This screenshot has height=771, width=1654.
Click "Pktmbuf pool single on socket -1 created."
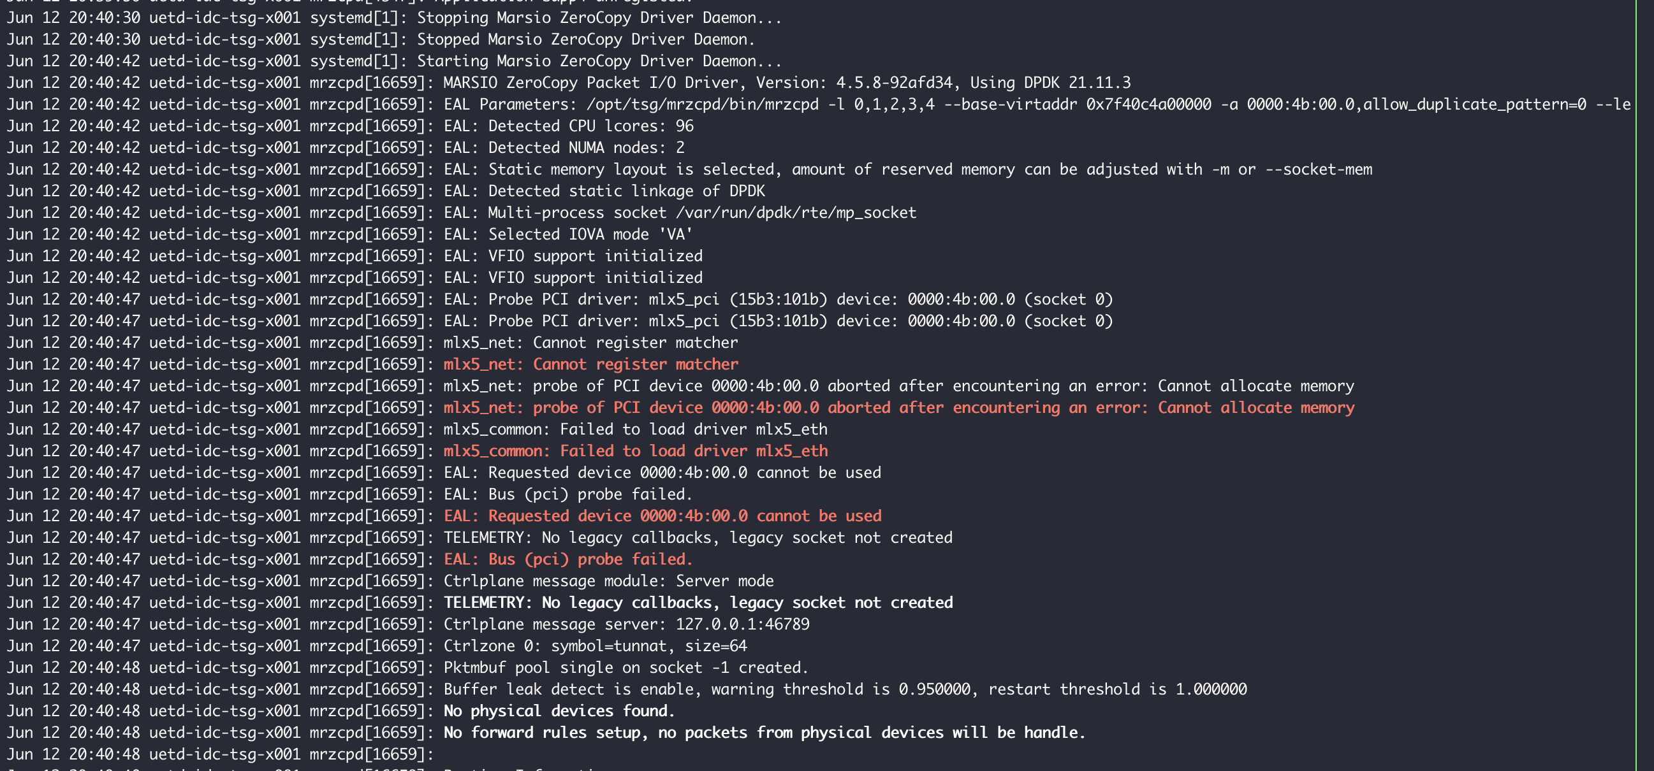tap(626, 668)
